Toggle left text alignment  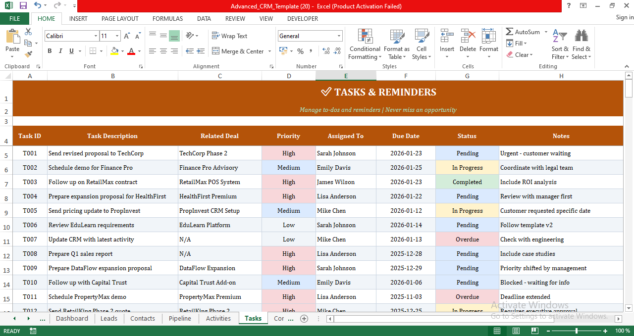click(x=152, y=51)
